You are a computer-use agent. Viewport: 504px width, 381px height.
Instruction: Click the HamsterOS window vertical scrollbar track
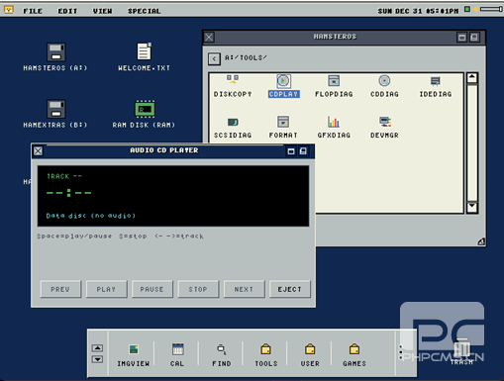[472, 143]
